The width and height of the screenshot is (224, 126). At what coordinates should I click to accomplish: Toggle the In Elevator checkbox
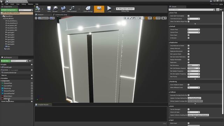(x=189, y=38)
